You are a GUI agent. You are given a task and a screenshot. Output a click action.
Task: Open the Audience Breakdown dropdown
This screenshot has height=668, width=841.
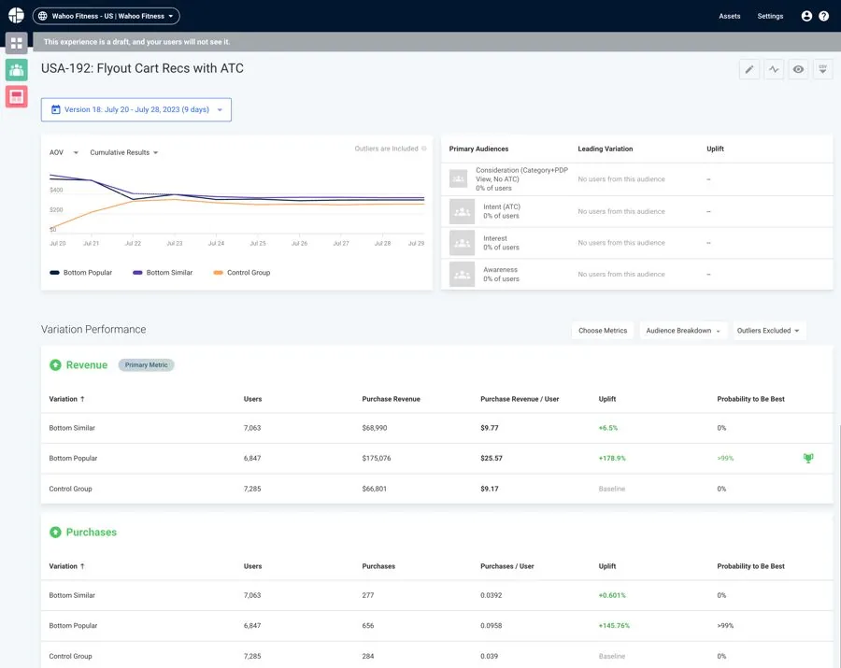tap(683, 330)
